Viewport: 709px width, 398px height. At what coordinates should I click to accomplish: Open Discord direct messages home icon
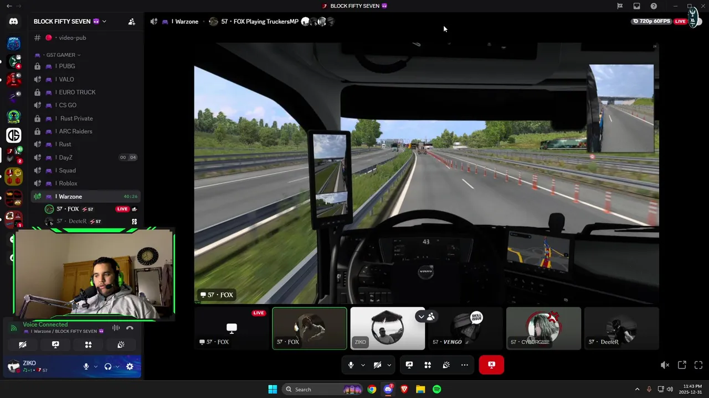click(13, 22)
